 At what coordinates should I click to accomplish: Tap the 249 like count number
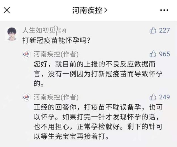point(164,97)
